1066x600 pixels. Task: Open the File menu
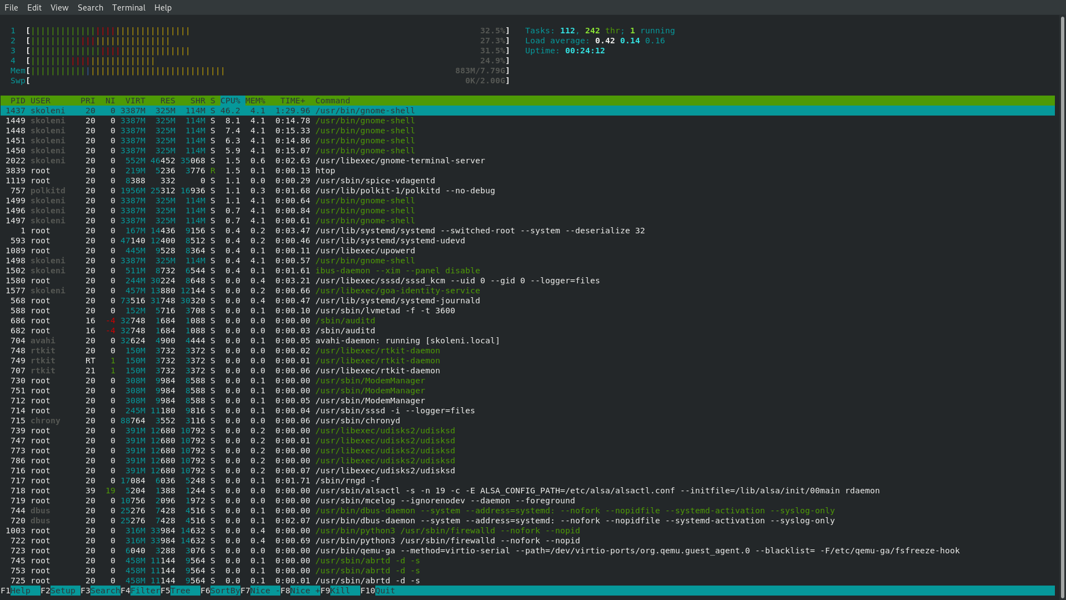(11, 8)
